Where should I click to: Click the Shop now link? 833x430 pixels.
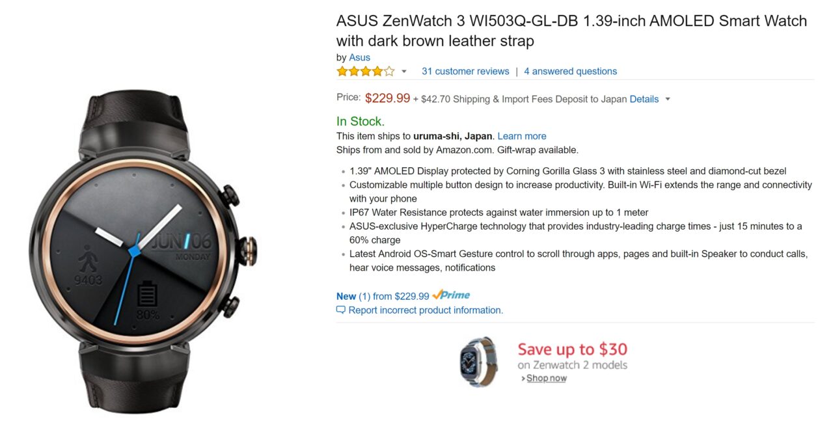[x=546, y=379]
